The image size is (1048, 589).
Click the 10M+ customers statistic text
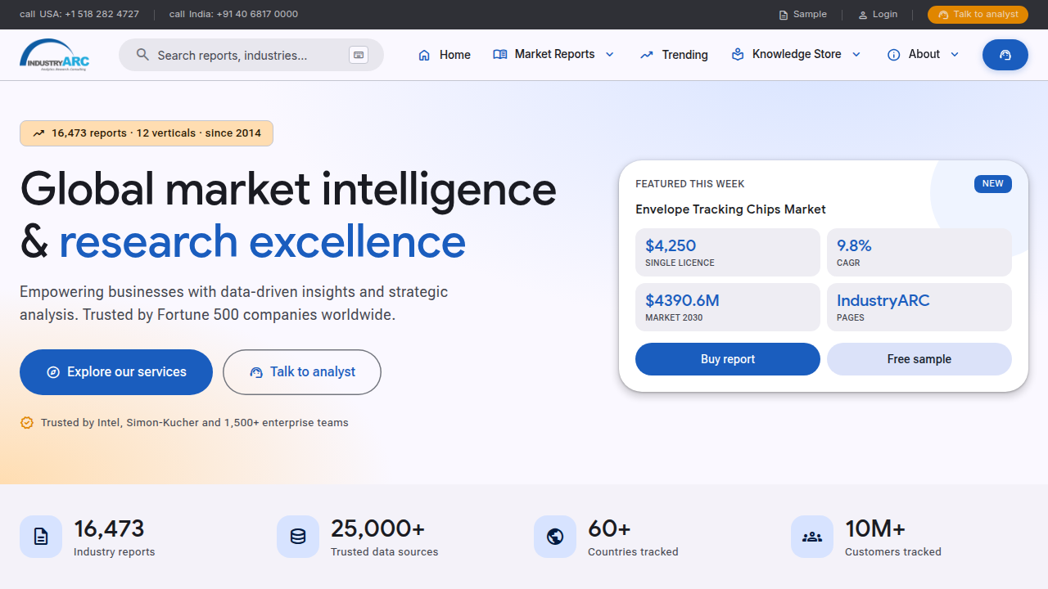(875, 528)
